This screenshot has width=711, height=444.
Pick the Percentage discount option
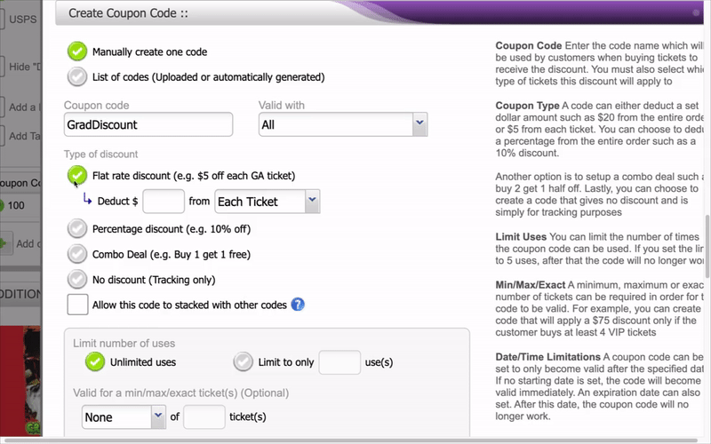coord(78,228)
